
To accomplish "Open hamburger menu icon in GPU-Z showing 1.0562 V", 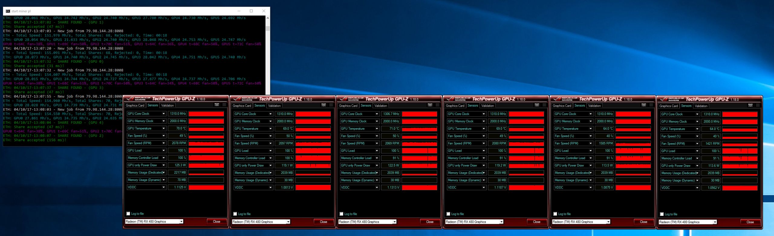I will click(758, 105).
